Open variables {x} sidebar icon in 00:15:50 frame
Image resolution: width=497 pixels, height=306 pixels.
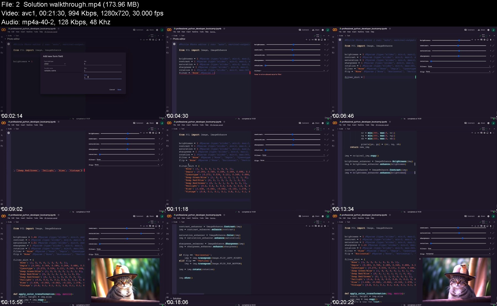pyautogui.click(x=2, y=234)
